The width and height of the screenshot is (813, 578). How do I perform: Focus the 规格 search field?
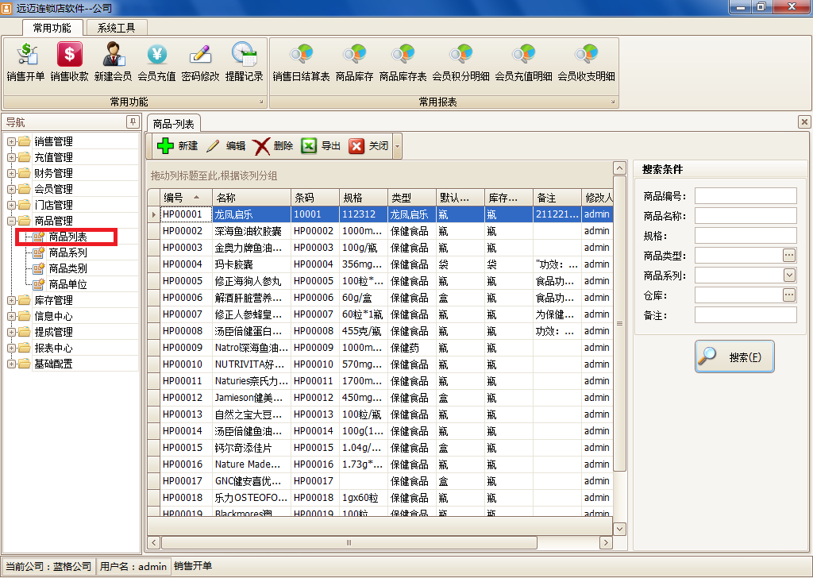tap(746, 235)
